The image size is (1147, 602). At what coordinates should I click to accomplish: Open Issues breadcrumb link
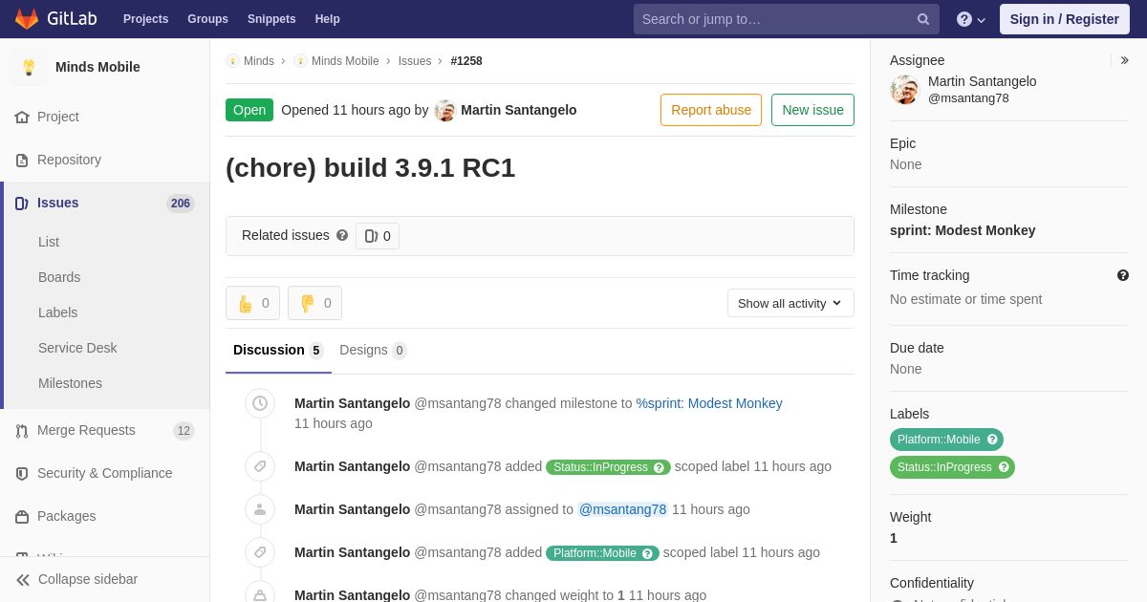point(415,61)
